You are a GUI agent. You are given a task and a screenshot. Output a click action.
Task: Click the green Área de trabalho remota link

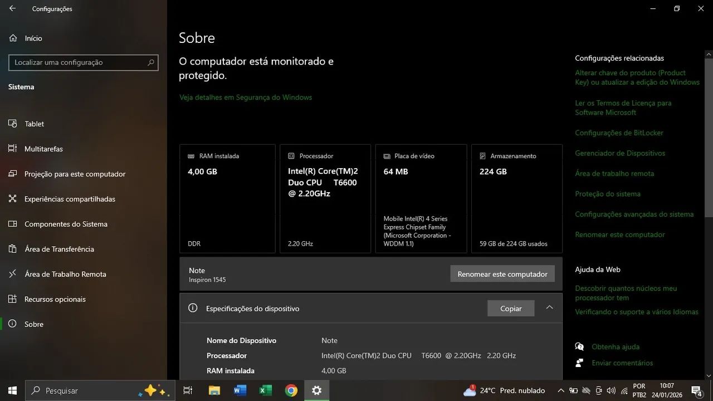point(614,173)
